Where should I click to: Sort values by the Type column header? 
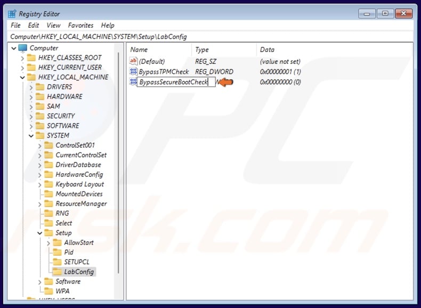[x=224, y=50]
